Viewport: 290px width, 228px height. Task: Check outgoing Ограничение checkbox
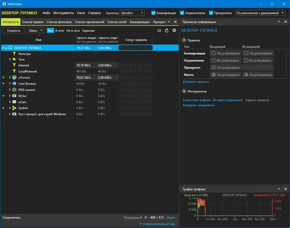[246, 60]
